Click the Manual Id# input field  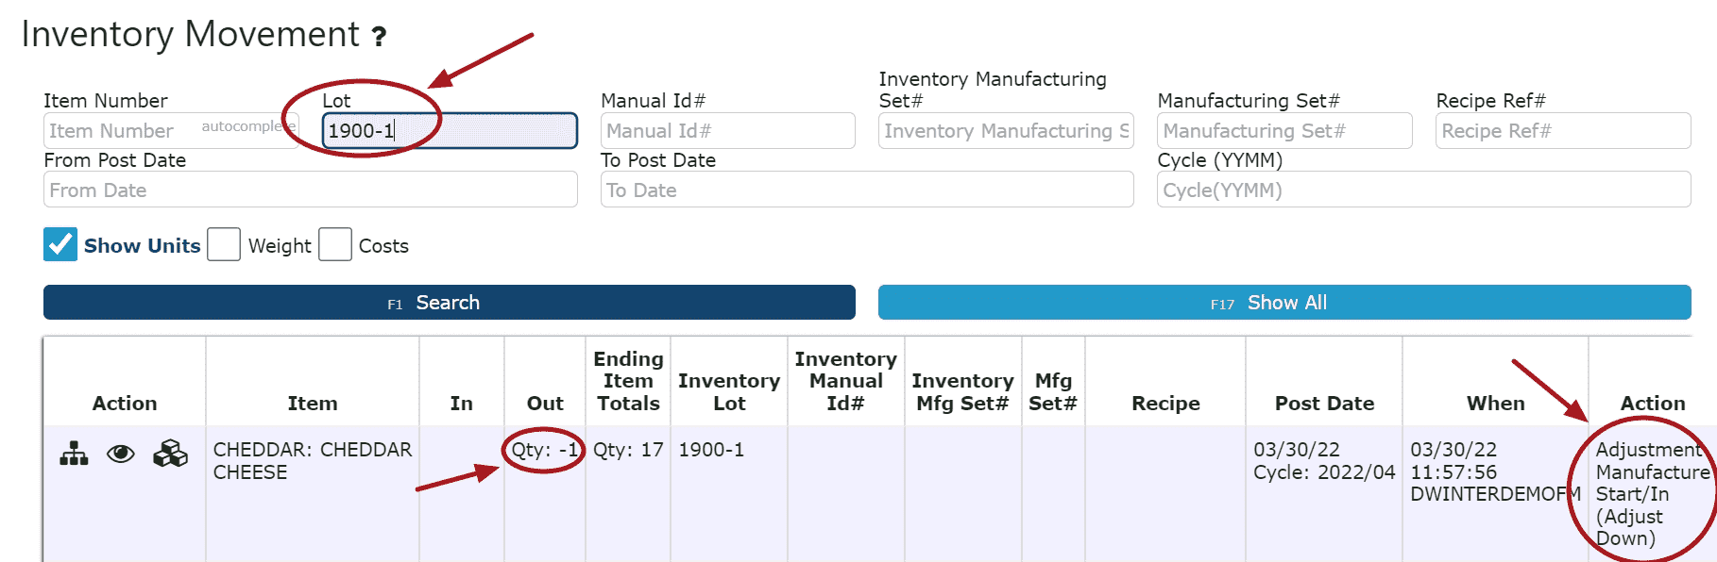pos(727,131)
